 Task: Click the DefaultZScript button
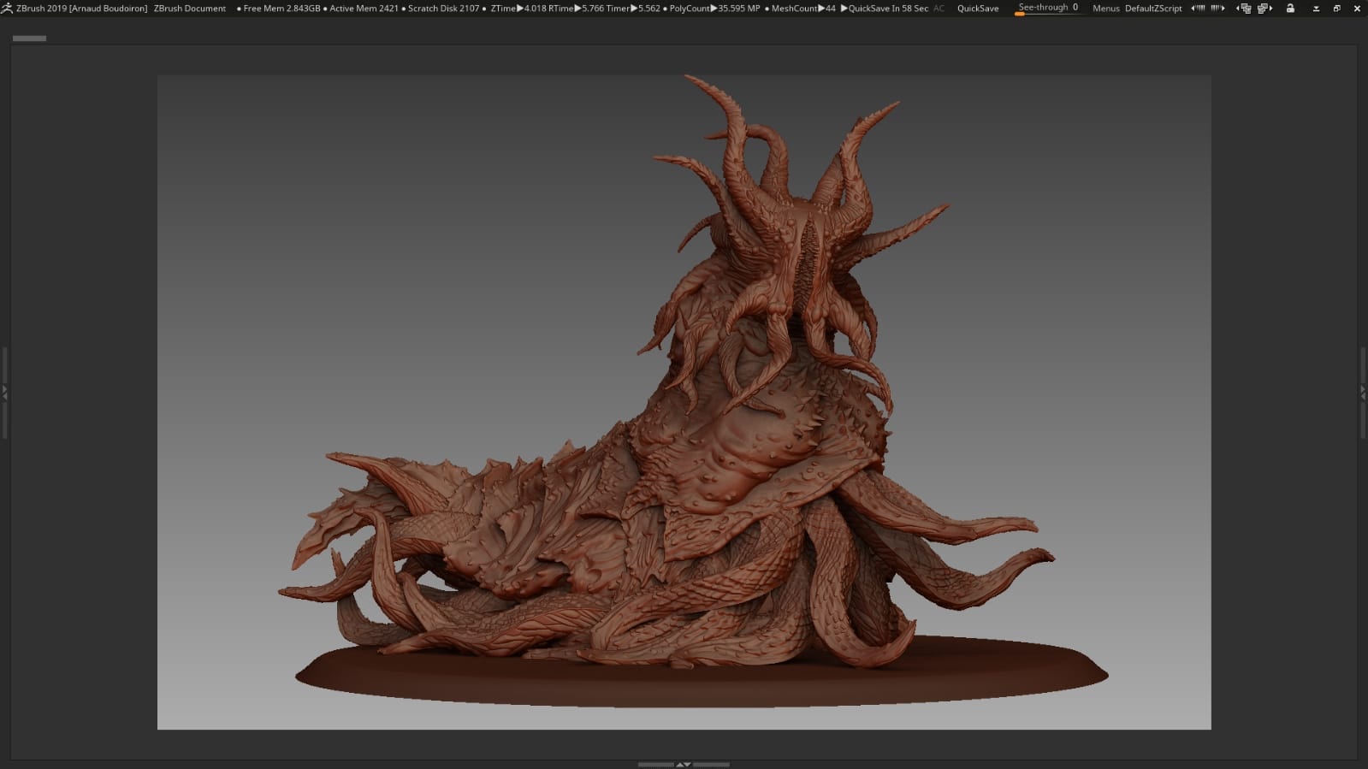1153,8
